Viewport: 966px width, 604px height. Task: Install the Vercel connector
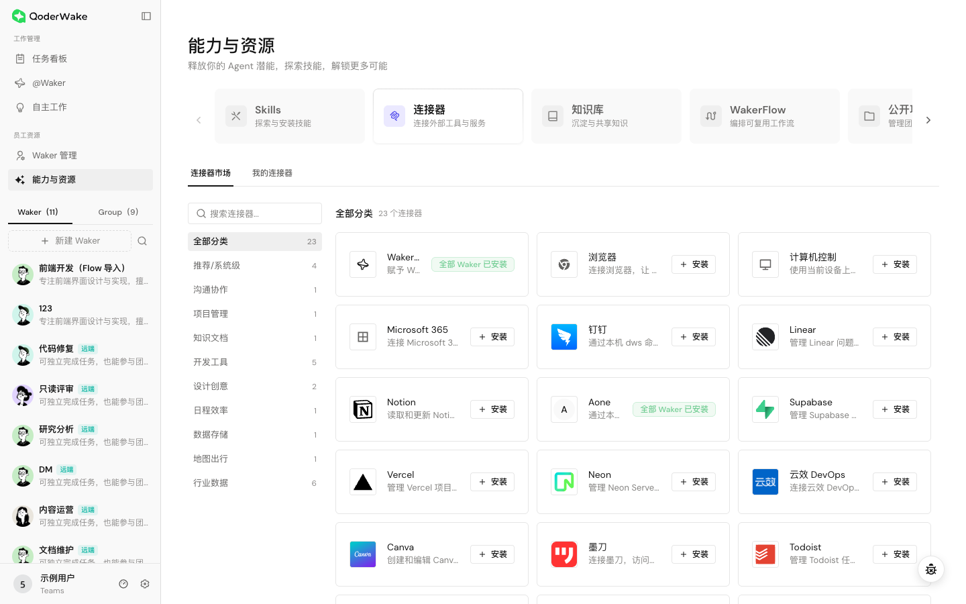(492, 482)
